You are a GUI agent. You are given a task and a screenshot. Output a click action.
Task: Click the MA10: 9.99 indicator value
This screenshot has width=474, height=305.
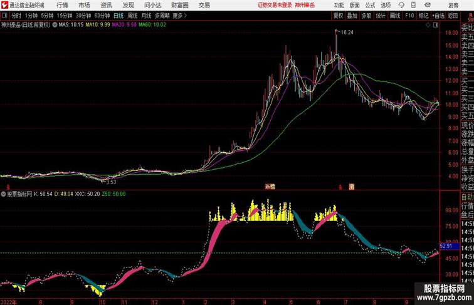pyautogui.click(x=97, y=25)
